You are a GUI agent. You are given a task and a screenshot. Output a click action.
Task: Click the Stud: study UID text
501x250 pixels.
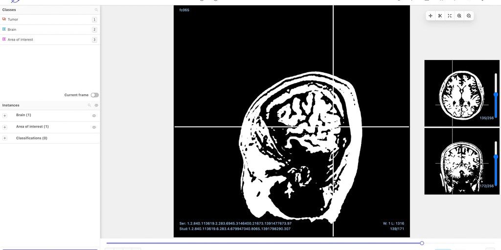pos(235,229)
